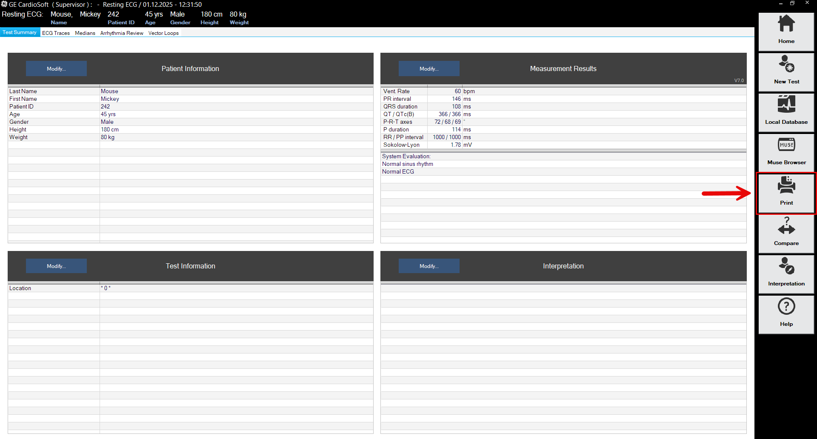The height and width of the screenshot is (439, 817).
Task: Select the Test Summary tab
Action: [20, 32]
